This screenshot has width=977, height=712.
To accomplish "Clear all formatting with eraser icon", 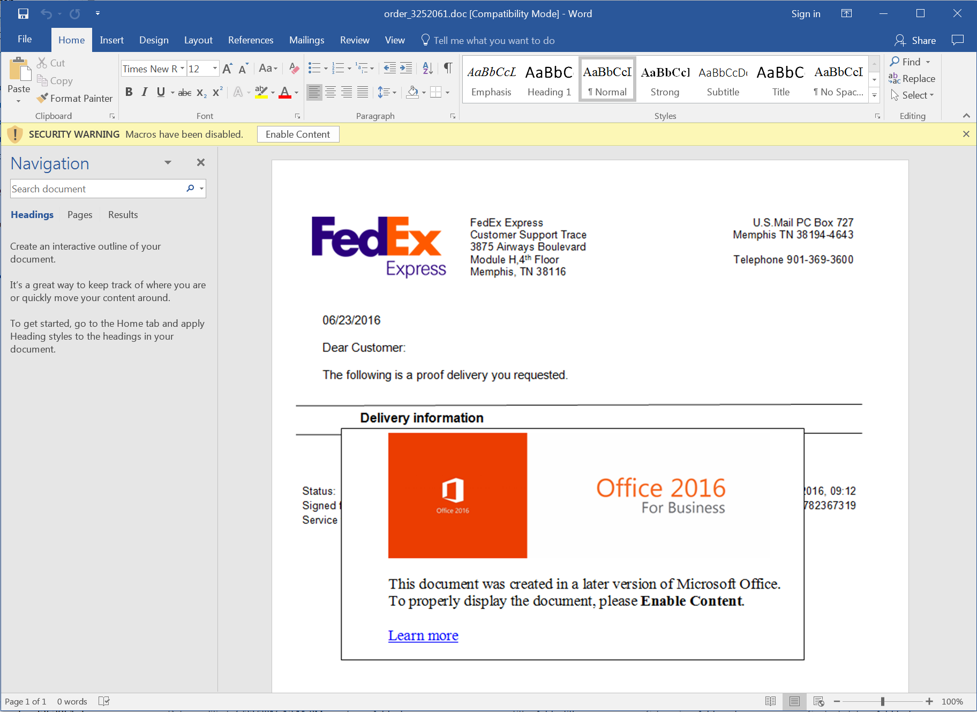I will [294, 68].
